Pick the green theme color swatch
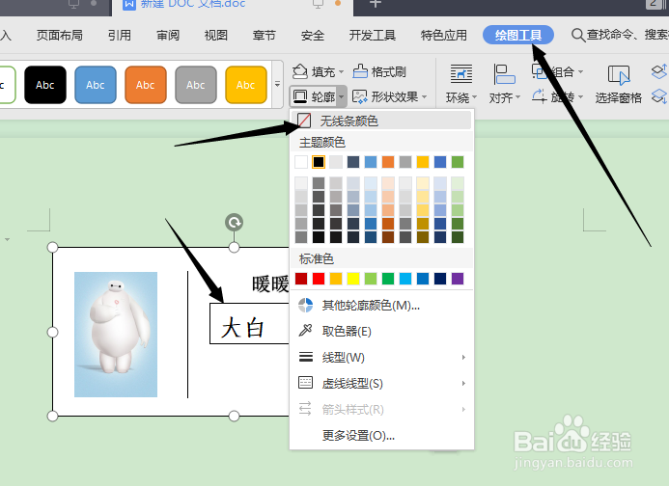The width and height of the screenshot is (669, 486). pos(458,162)
